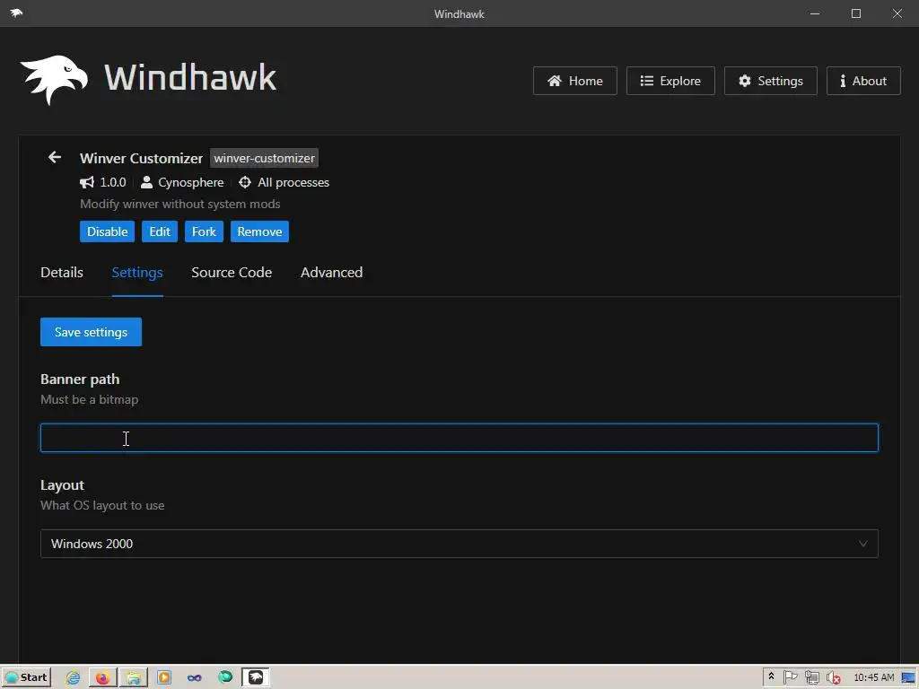Open the Explore page
Viewport: 919px width, 689px height.
(x=670, y=81)
